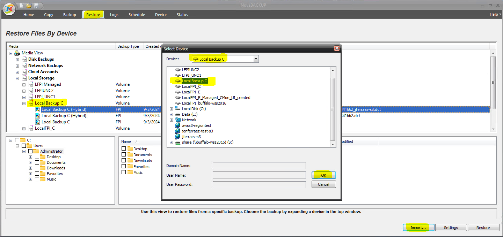Click the LFPI Managed device icon
This screenshot has width=503, height=237.
31,84
